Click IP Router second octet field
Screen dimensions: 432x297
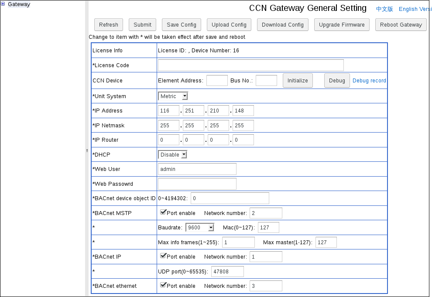[x=193, y=140]
